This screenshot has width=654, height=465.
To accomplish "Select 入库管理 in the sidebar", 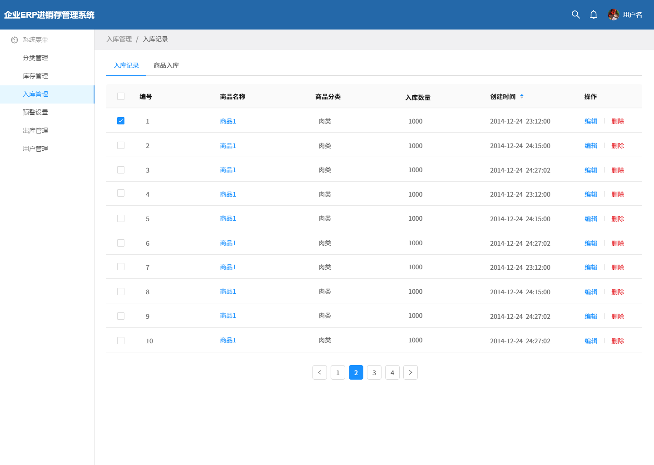I will (47, 94).
